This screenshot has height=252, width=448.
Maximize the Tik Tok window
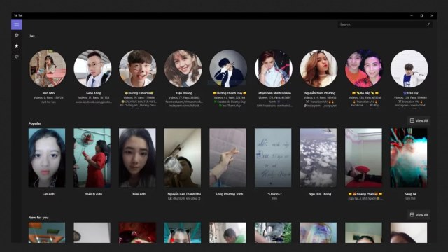421,15
